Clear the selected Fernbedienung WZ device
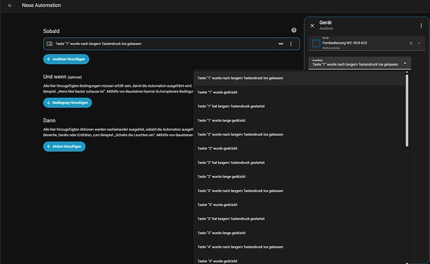 (x=411, y=44)
